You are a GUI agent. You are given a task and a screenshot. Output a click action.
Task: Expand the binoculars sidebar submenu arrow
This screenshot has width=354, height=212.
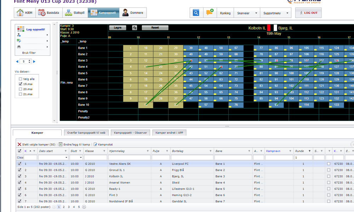(47, 47)
